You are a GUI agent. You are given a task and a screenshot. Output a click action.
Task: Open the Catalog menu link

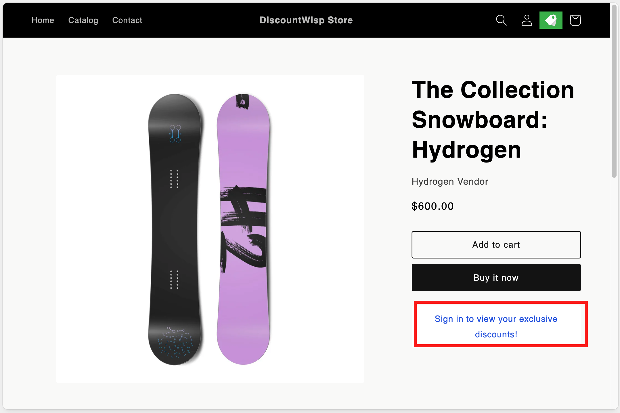[x=83, y=20]
